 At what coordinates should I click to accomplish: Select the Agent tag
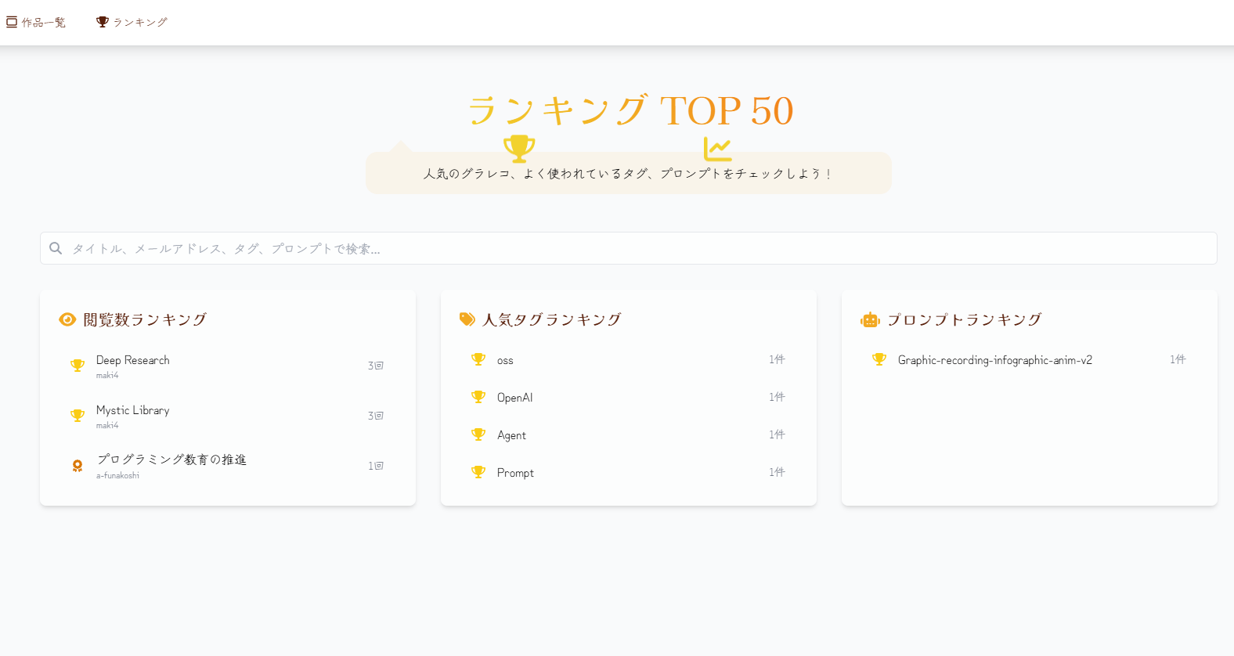pos(629,434)
